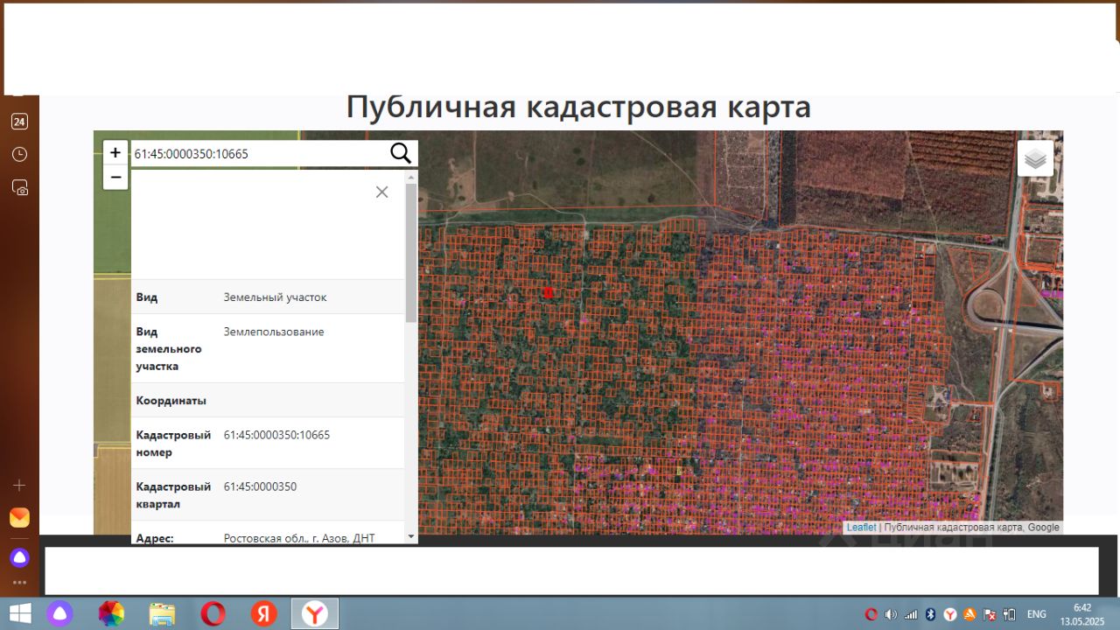Open Yandex Mail in sidebar
The height and width of the screenshot is (630, 1120).
click(19, 517)
